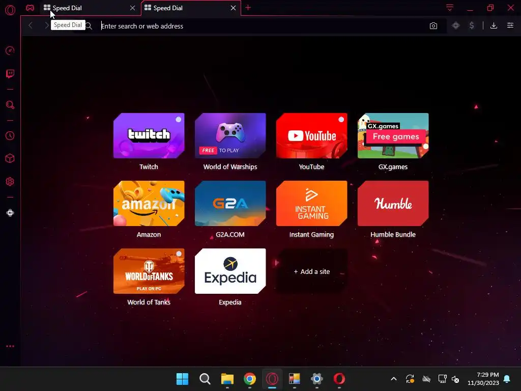Open the Twitch speed dial tile
The width and height of the screenshot is (521, 391).
tap(149, 135)
